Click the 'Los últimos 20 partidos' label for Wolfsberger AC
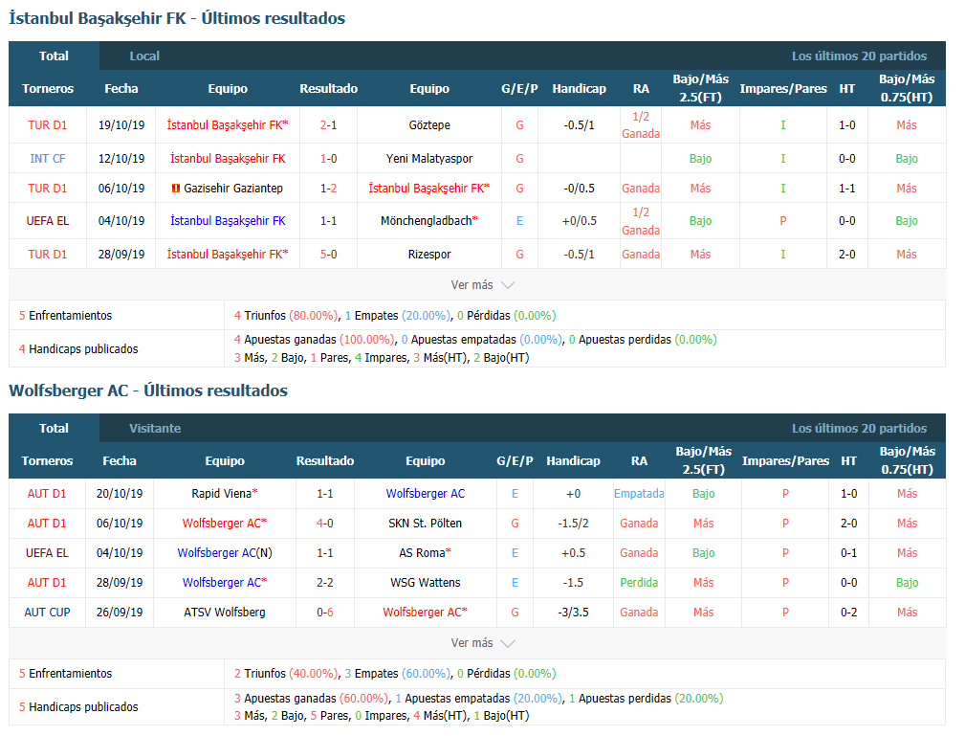The height and width of the screenshot is (736, 965). tap(859, 428)
